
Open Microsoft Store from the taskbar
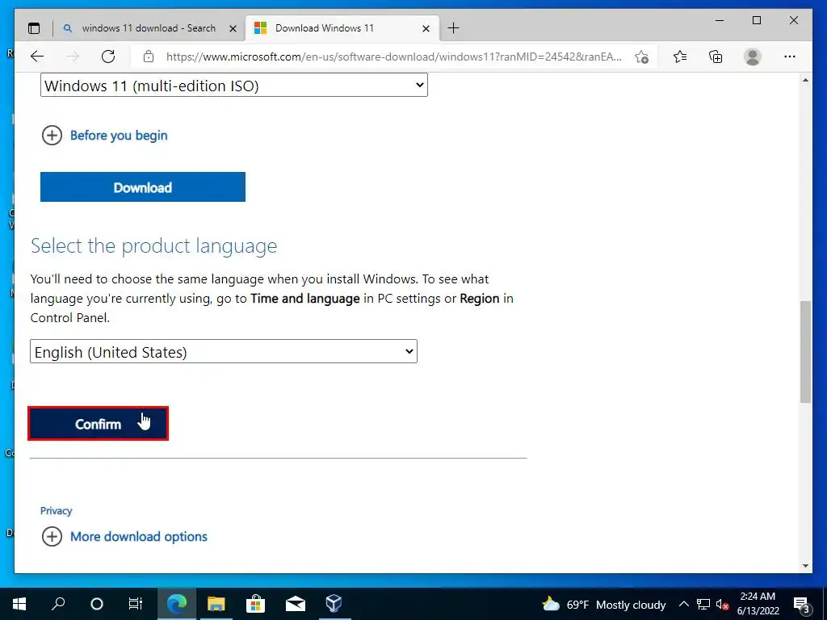(255, 604)
